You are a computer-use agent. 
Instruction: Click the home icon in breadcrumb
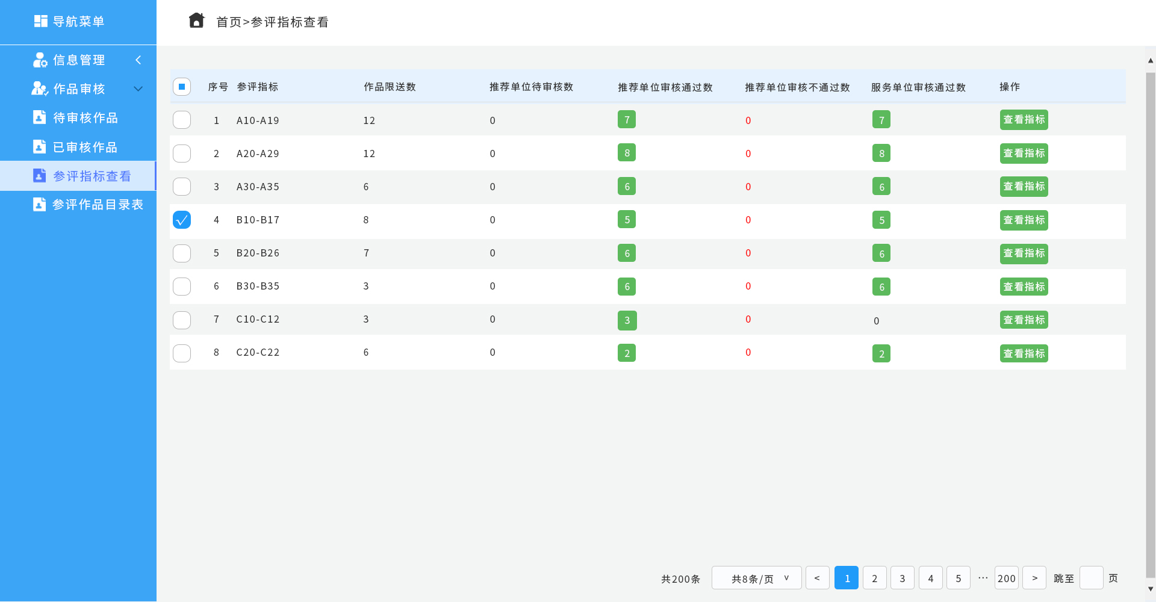click(x=196, y=21)
